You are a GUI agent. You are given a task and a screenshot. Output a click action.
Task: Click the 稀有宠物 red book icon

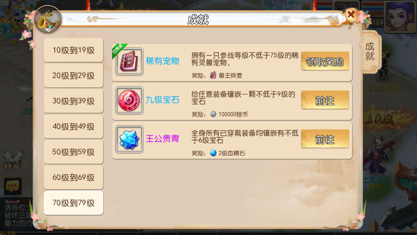pyautogui.click(x=129, y=62)
